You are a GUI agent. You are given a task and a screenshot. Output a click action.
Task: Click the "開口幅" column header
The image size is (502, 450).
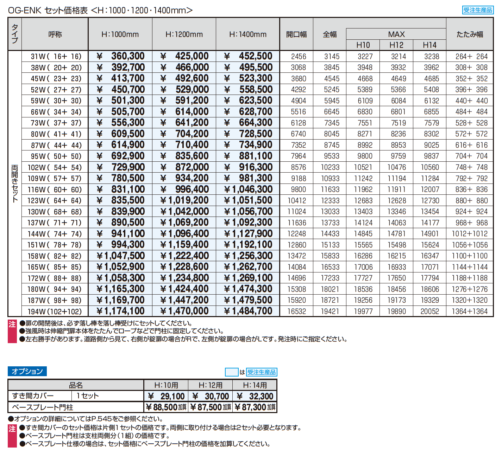[296, 34]
